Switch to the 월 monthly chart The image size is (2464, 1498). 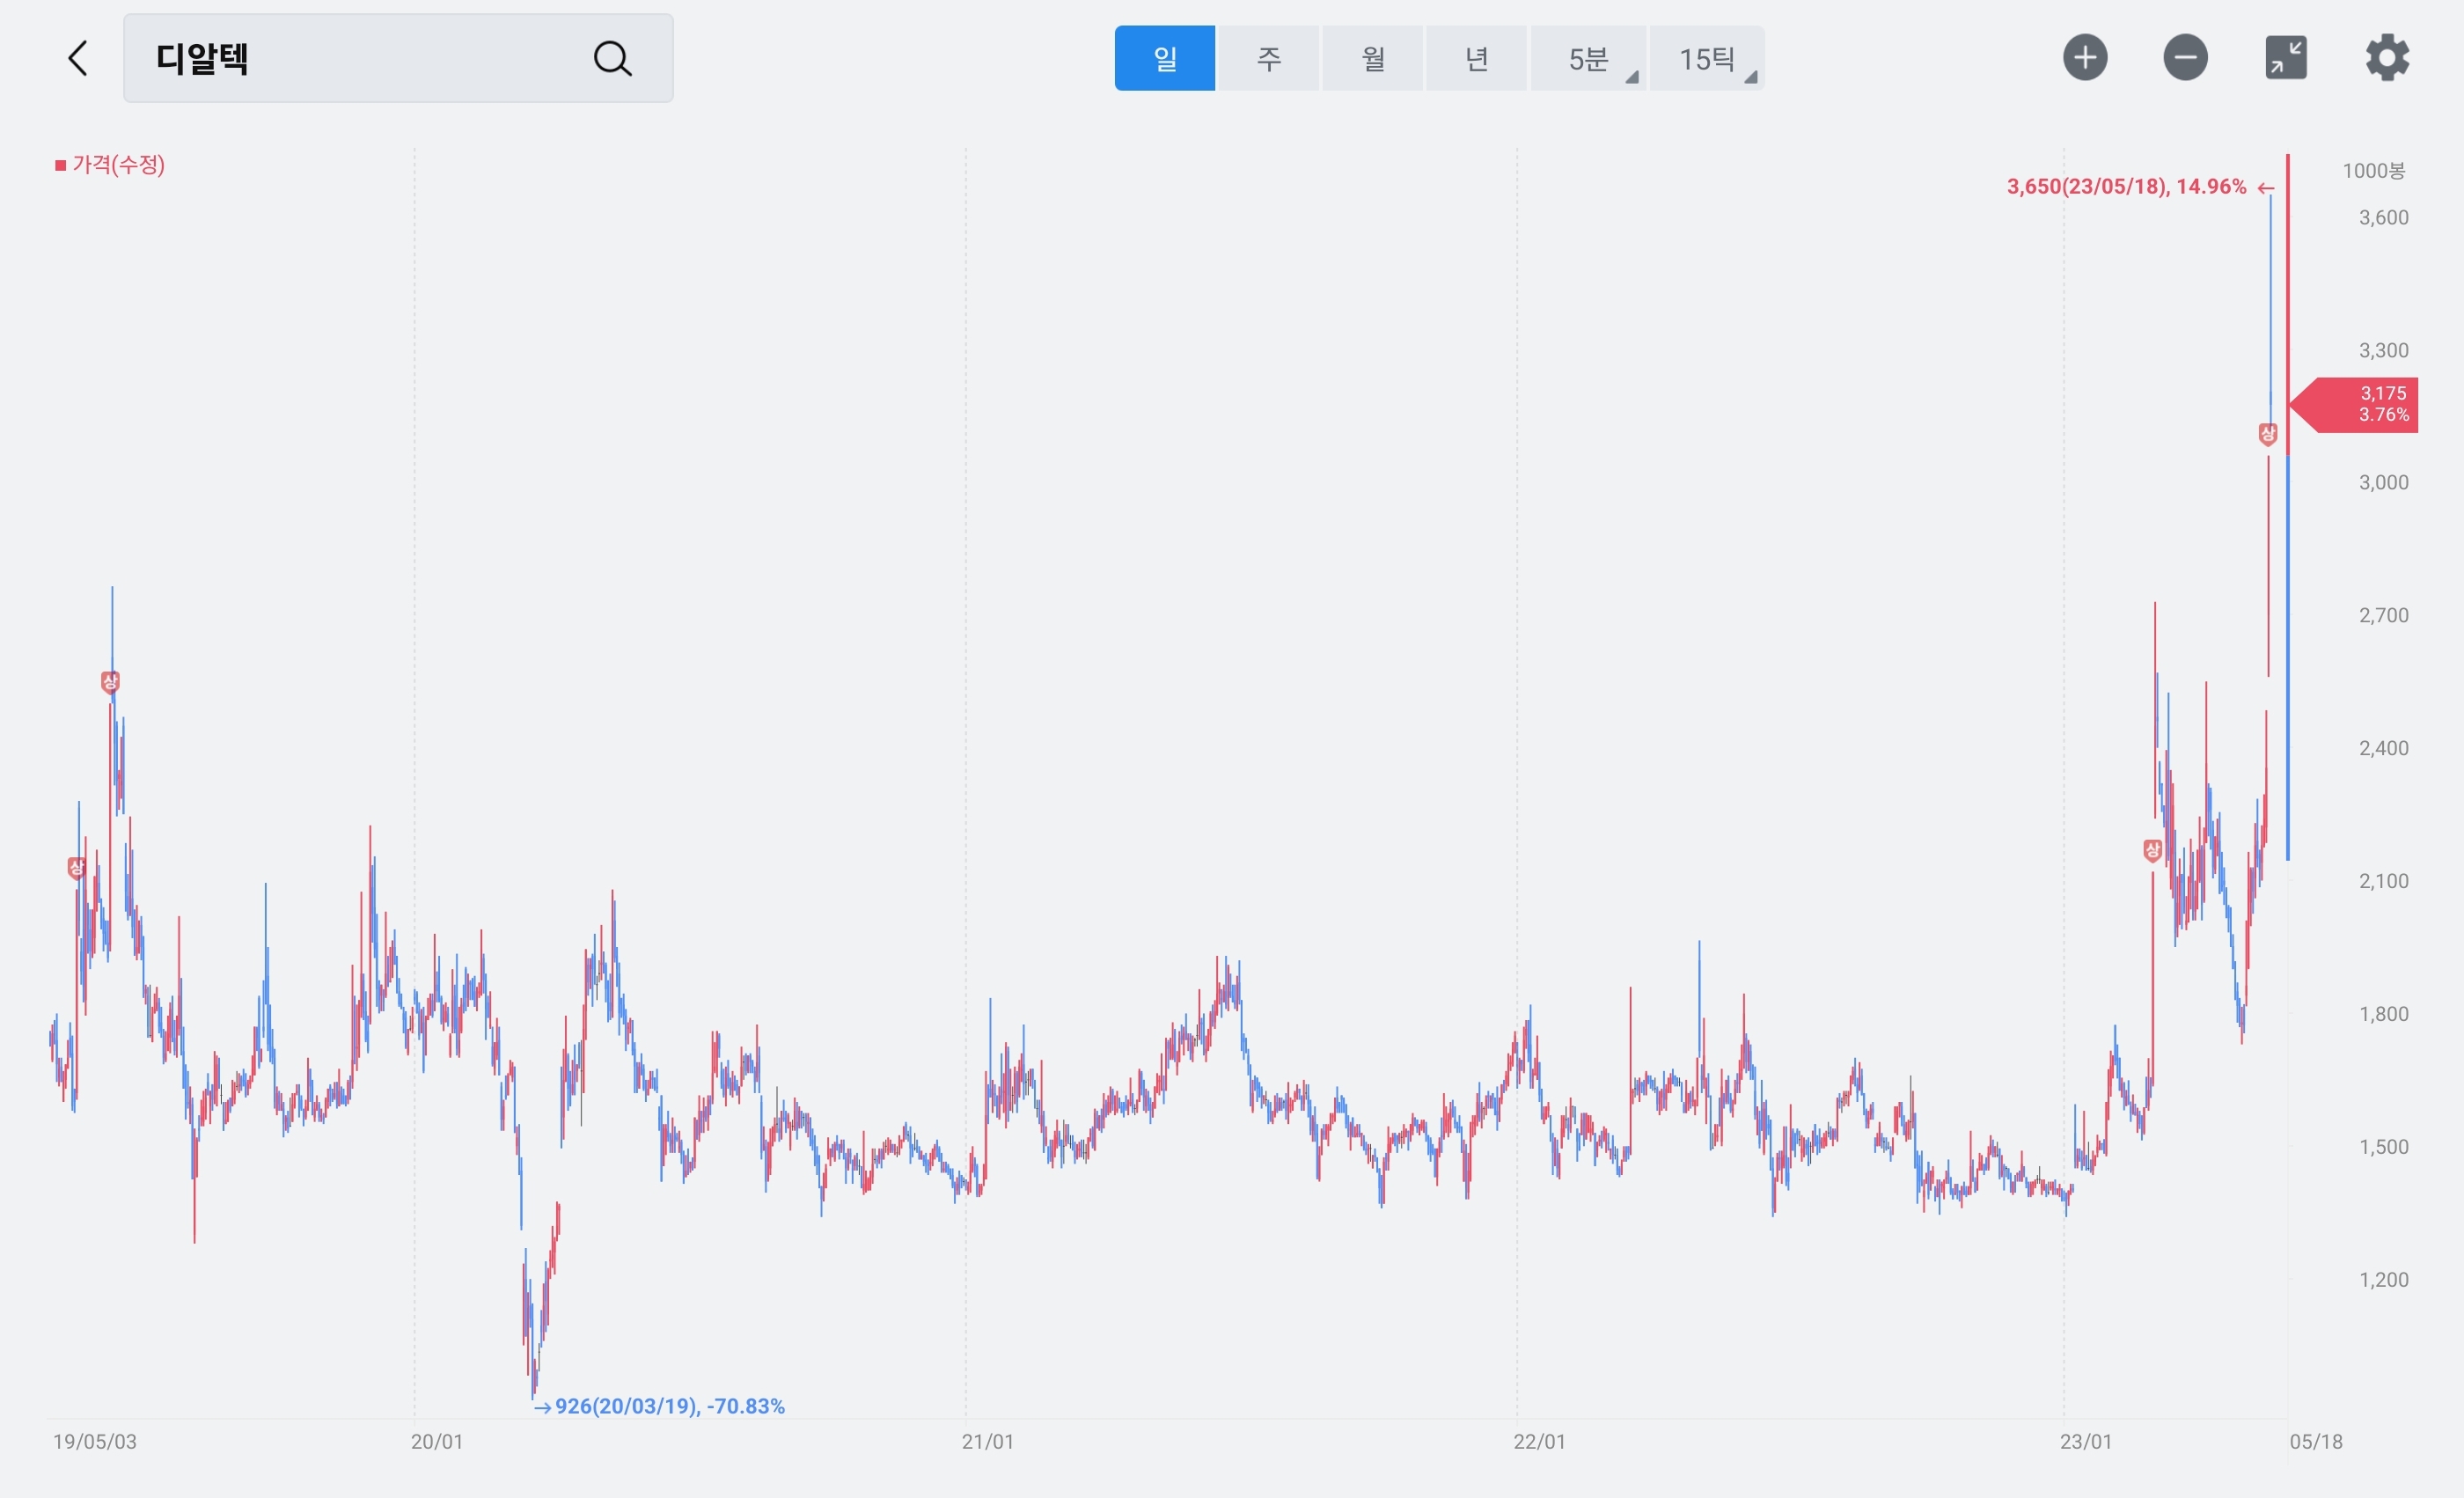coord(1372,58)
